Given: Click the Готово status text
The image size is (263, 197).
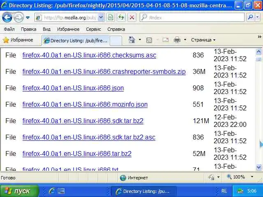Looking at the screenshot, I should point(8,178).
